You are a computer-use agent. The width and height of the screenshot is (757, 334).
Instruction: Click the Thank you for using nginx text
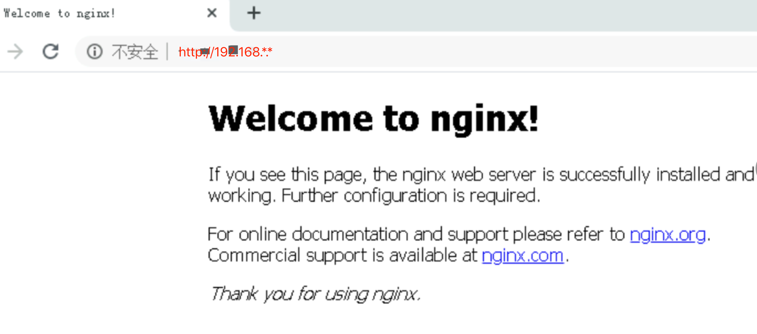(316, 294)
